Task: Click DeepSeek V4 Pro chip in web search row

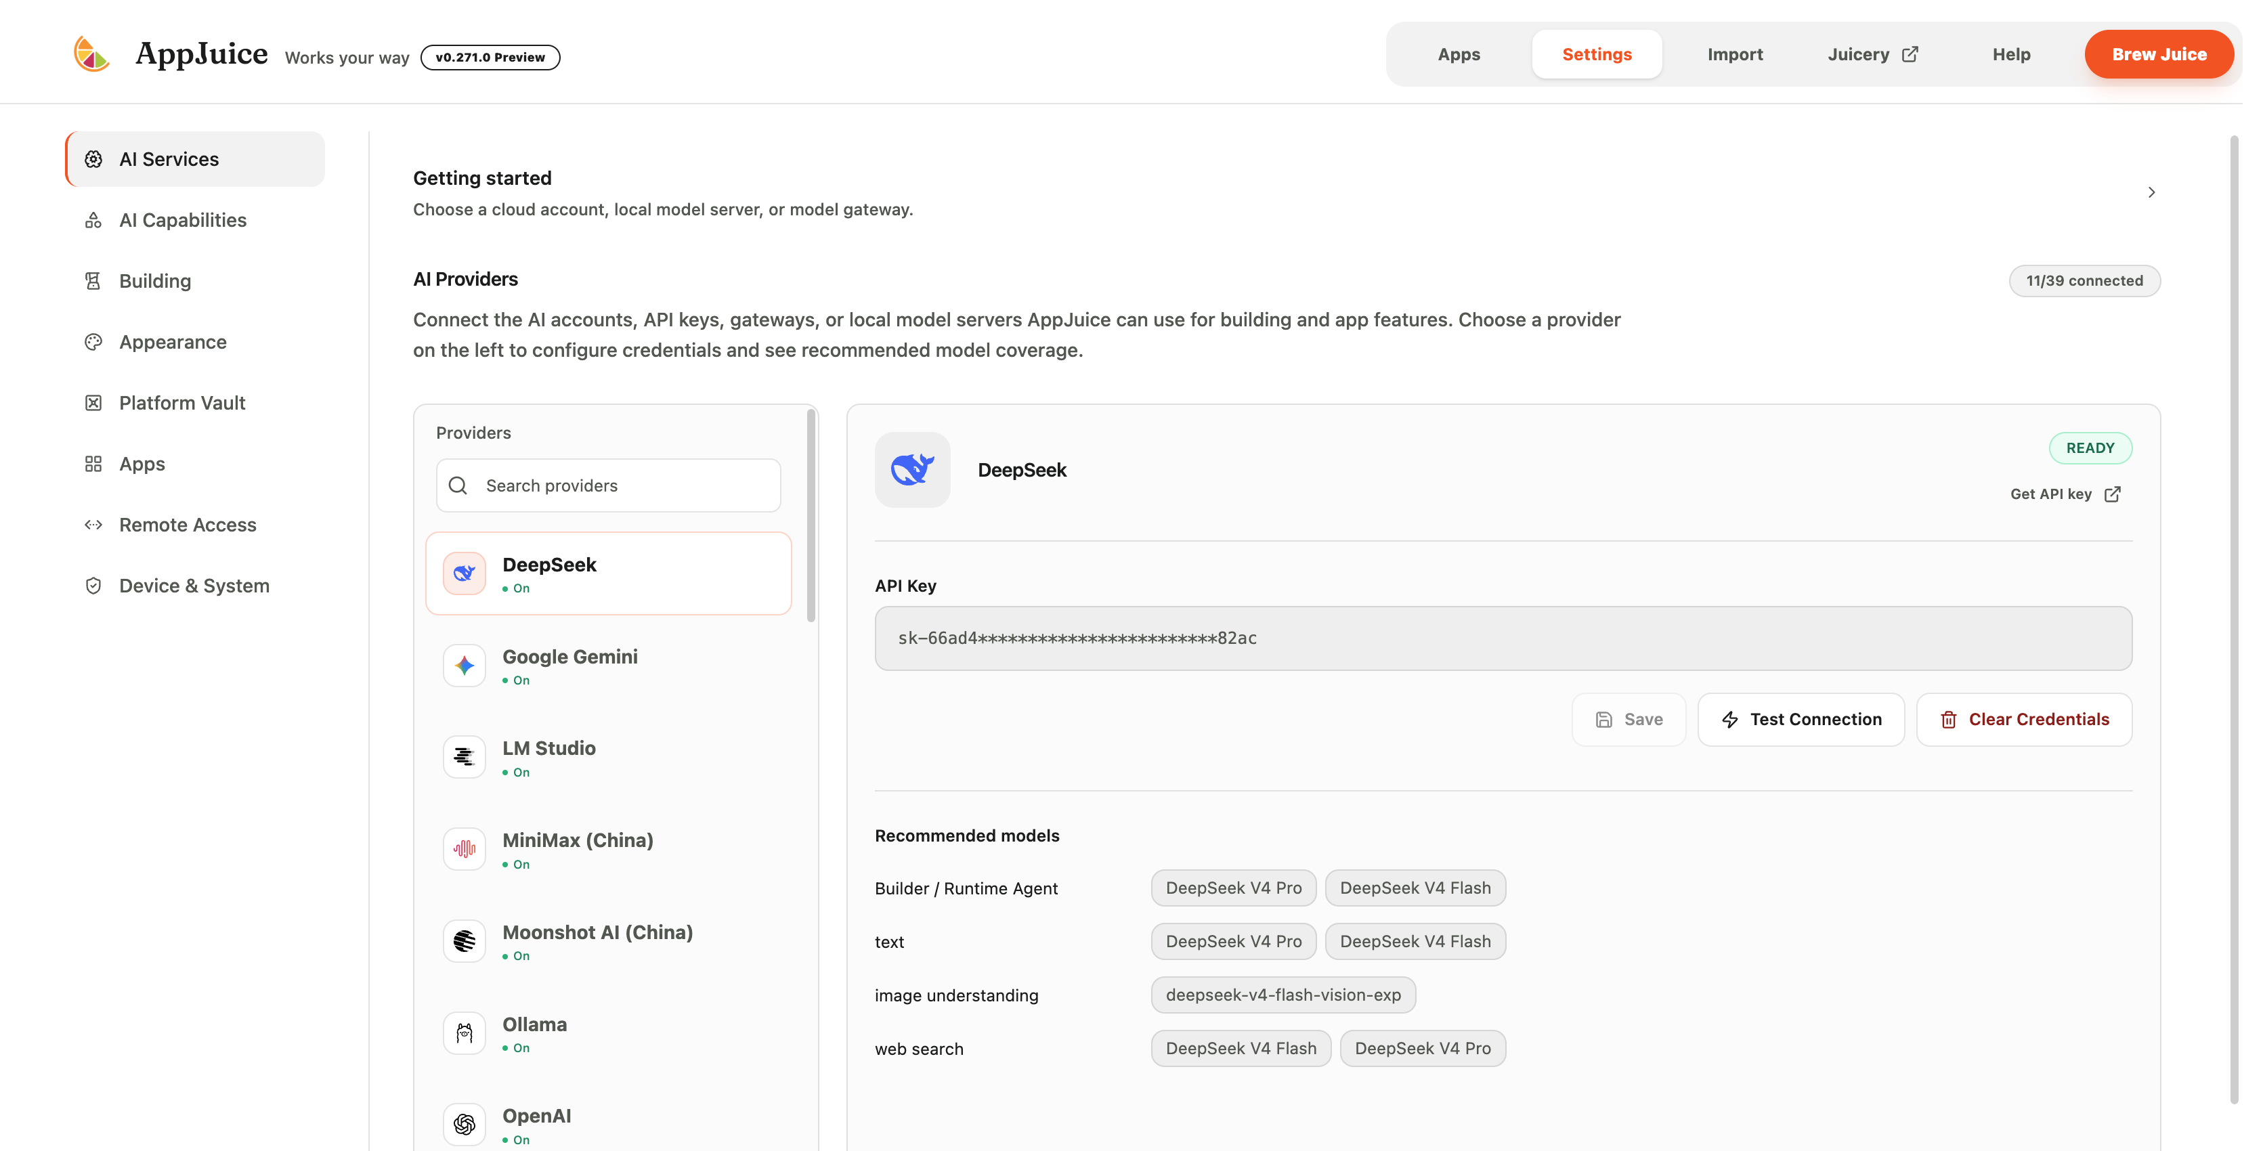Action: tap(1422, 1048)
